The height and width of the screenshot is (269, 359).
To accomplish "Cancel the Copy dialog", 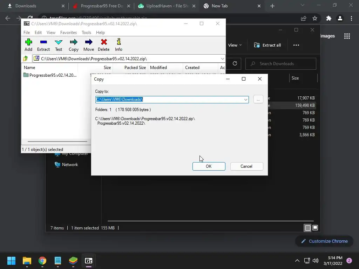I will pos(246,166).
